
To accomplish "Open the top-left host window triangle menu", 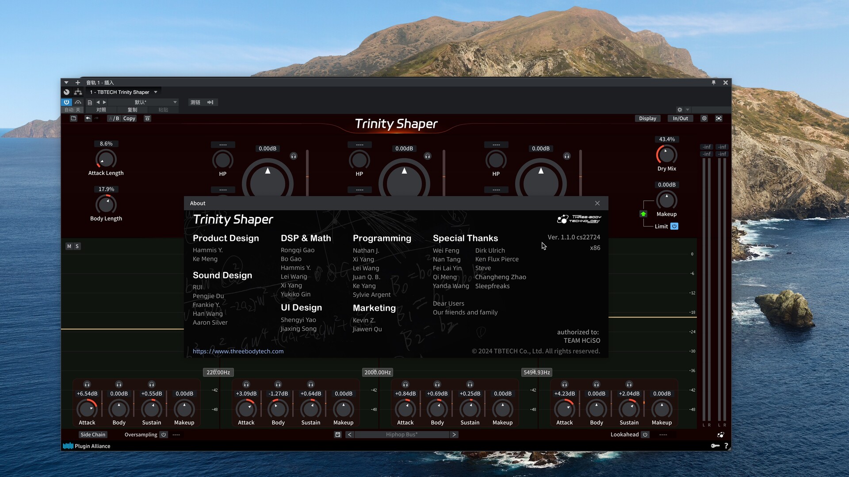I will pyautogui.click(x=66, y=83).
